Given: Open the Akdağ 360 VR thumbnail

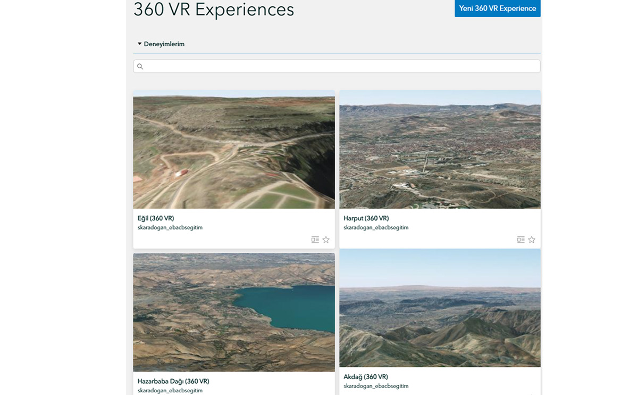Looking at the screenshot, I should 440,308.
